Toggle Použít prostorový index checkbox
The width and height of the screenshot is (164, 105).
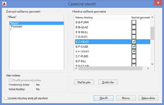click(10, 80)
